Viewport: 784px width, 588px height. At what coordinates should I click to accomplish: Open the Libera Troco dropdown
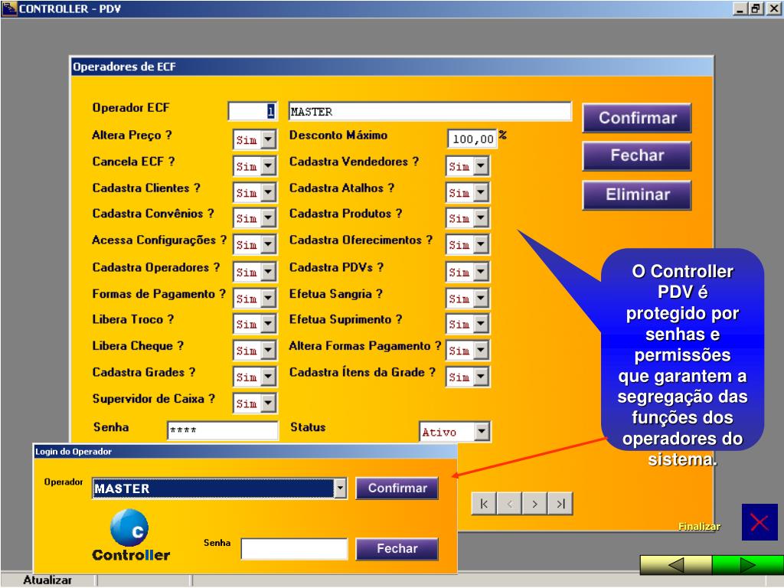coord(269,325)
